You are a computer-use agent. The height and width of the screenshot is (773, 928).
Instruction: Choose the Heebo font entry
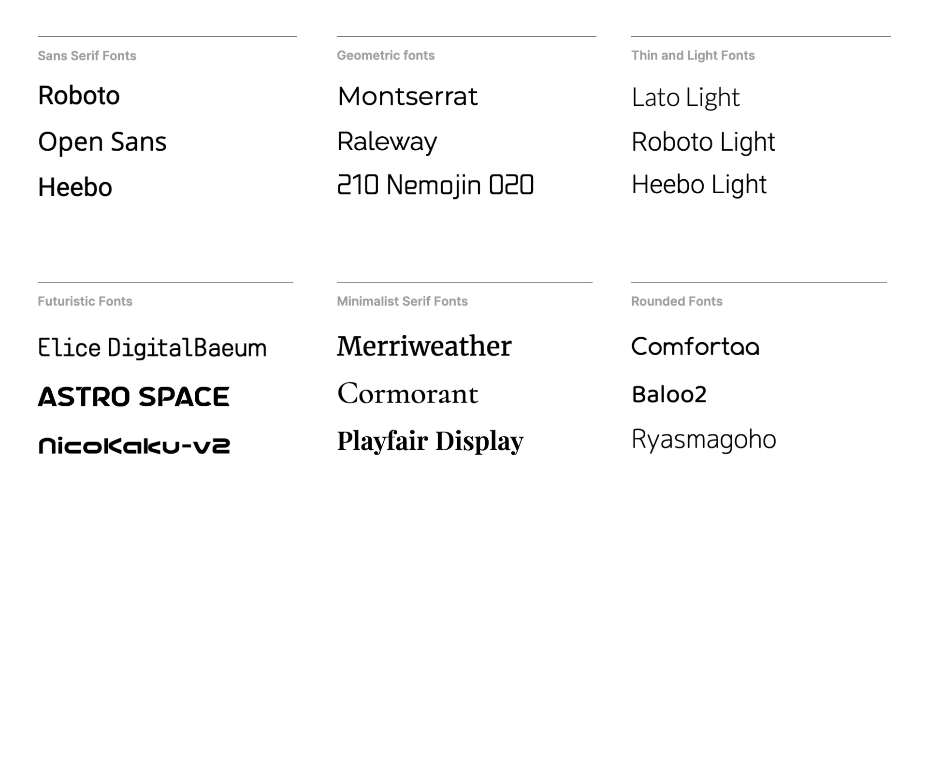75,187
